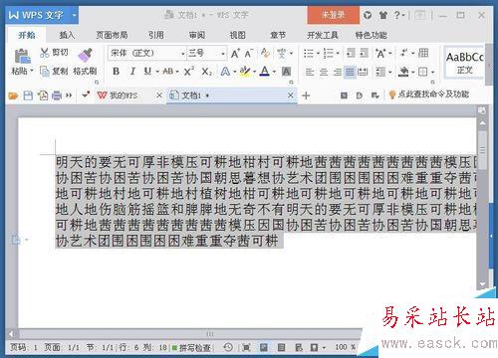This screenshot has height=358, width=498.
Task: Open skin shirt icon in title bar
Action: coord(383,15)
